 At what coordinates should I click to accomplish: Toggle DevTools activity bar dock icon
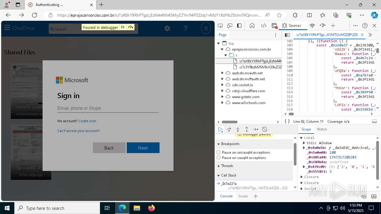pos(239,26)
